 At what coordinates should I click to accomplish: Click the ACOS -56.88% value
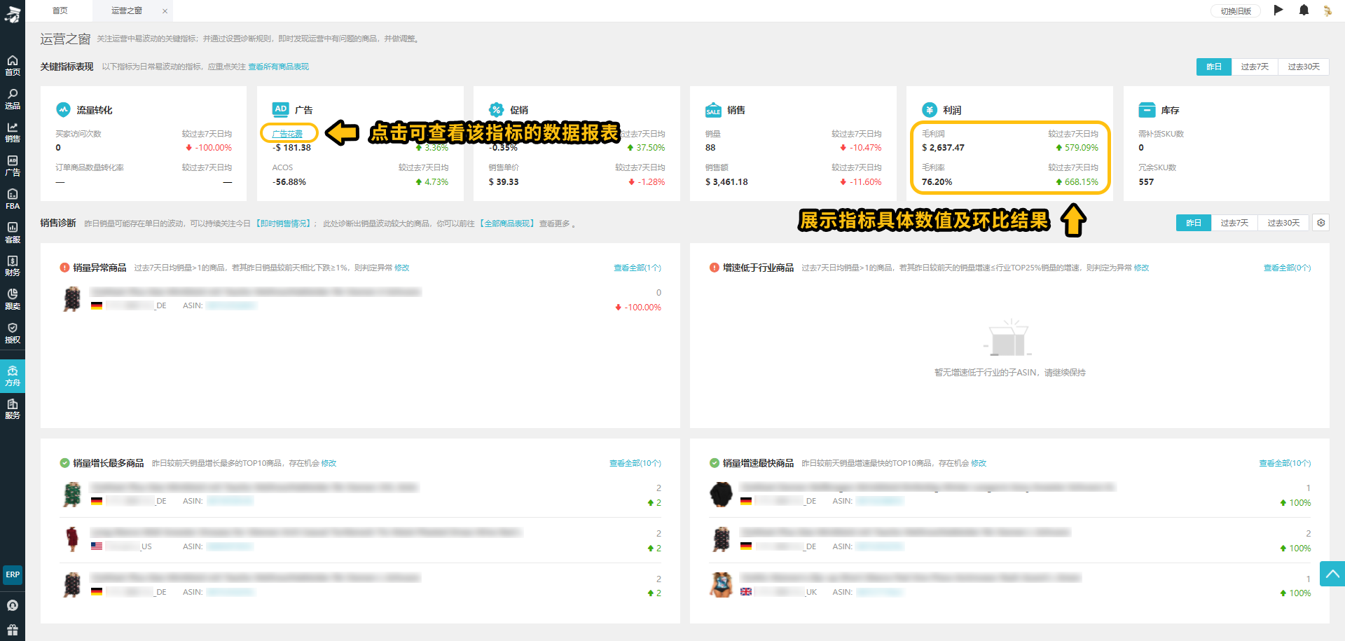(289, 182)
